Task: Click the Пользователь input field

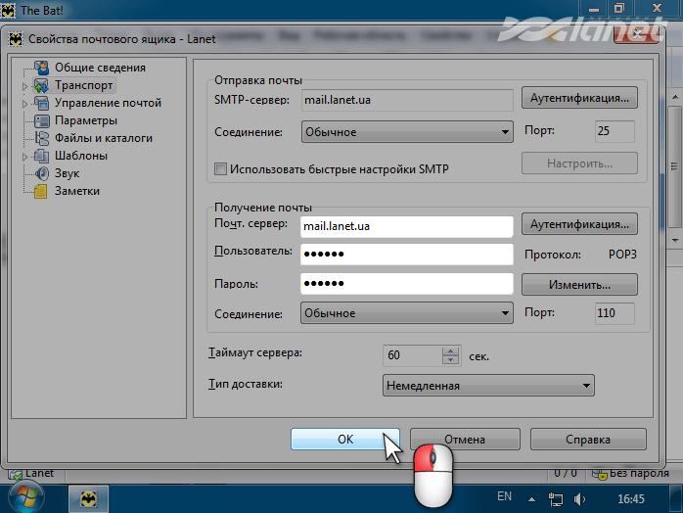Action: pyautogui.click(x=405, y=255)
